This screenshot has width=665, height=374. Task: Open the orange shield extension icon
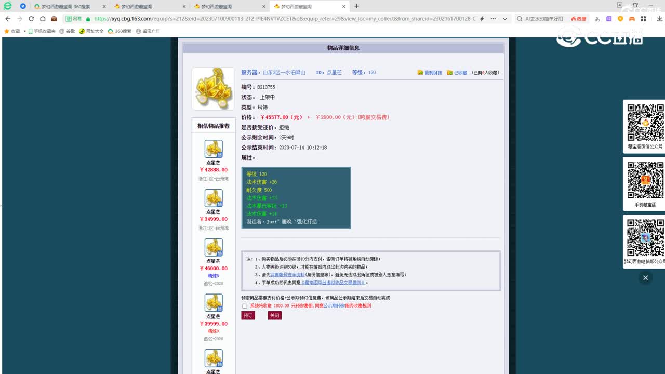click(x=620, y=19)
